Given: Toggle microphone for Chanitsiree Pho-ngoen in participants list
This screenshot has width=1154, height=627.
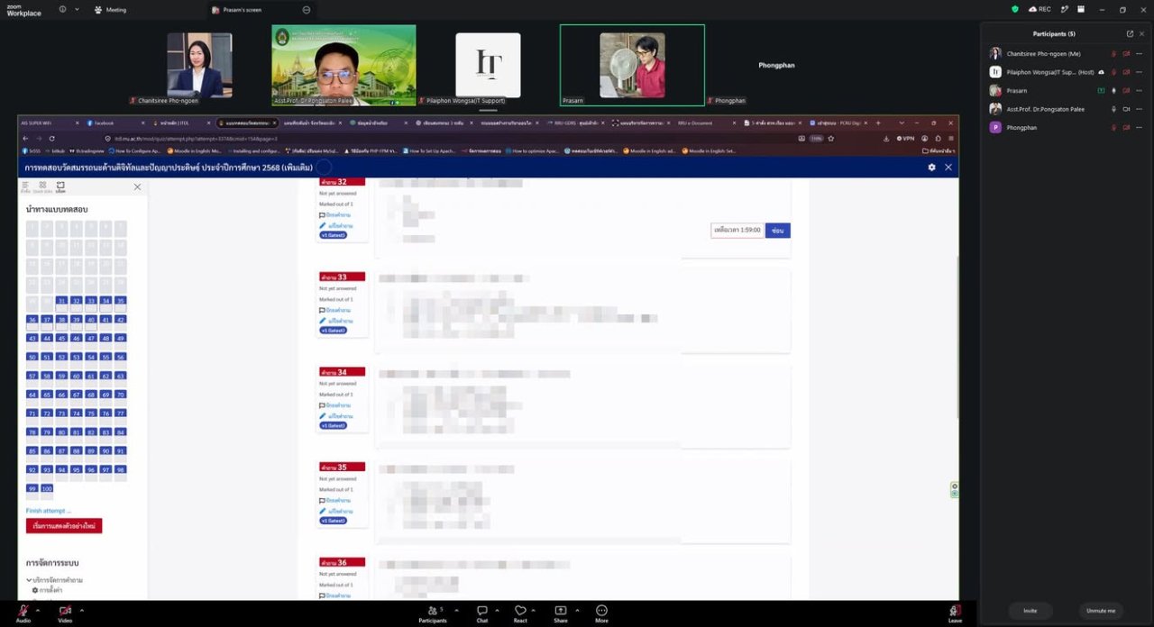Looking at the screenshot, I should pyautogui.click(x=1113, y=53).
